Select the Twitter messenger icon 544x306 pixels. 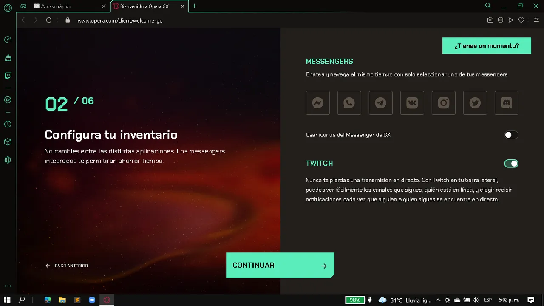click(475, 103)
